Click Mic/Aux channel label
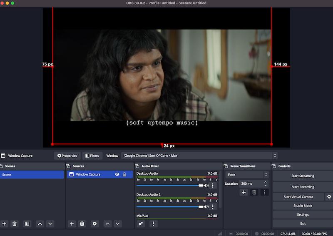 [x=142, y=216]
